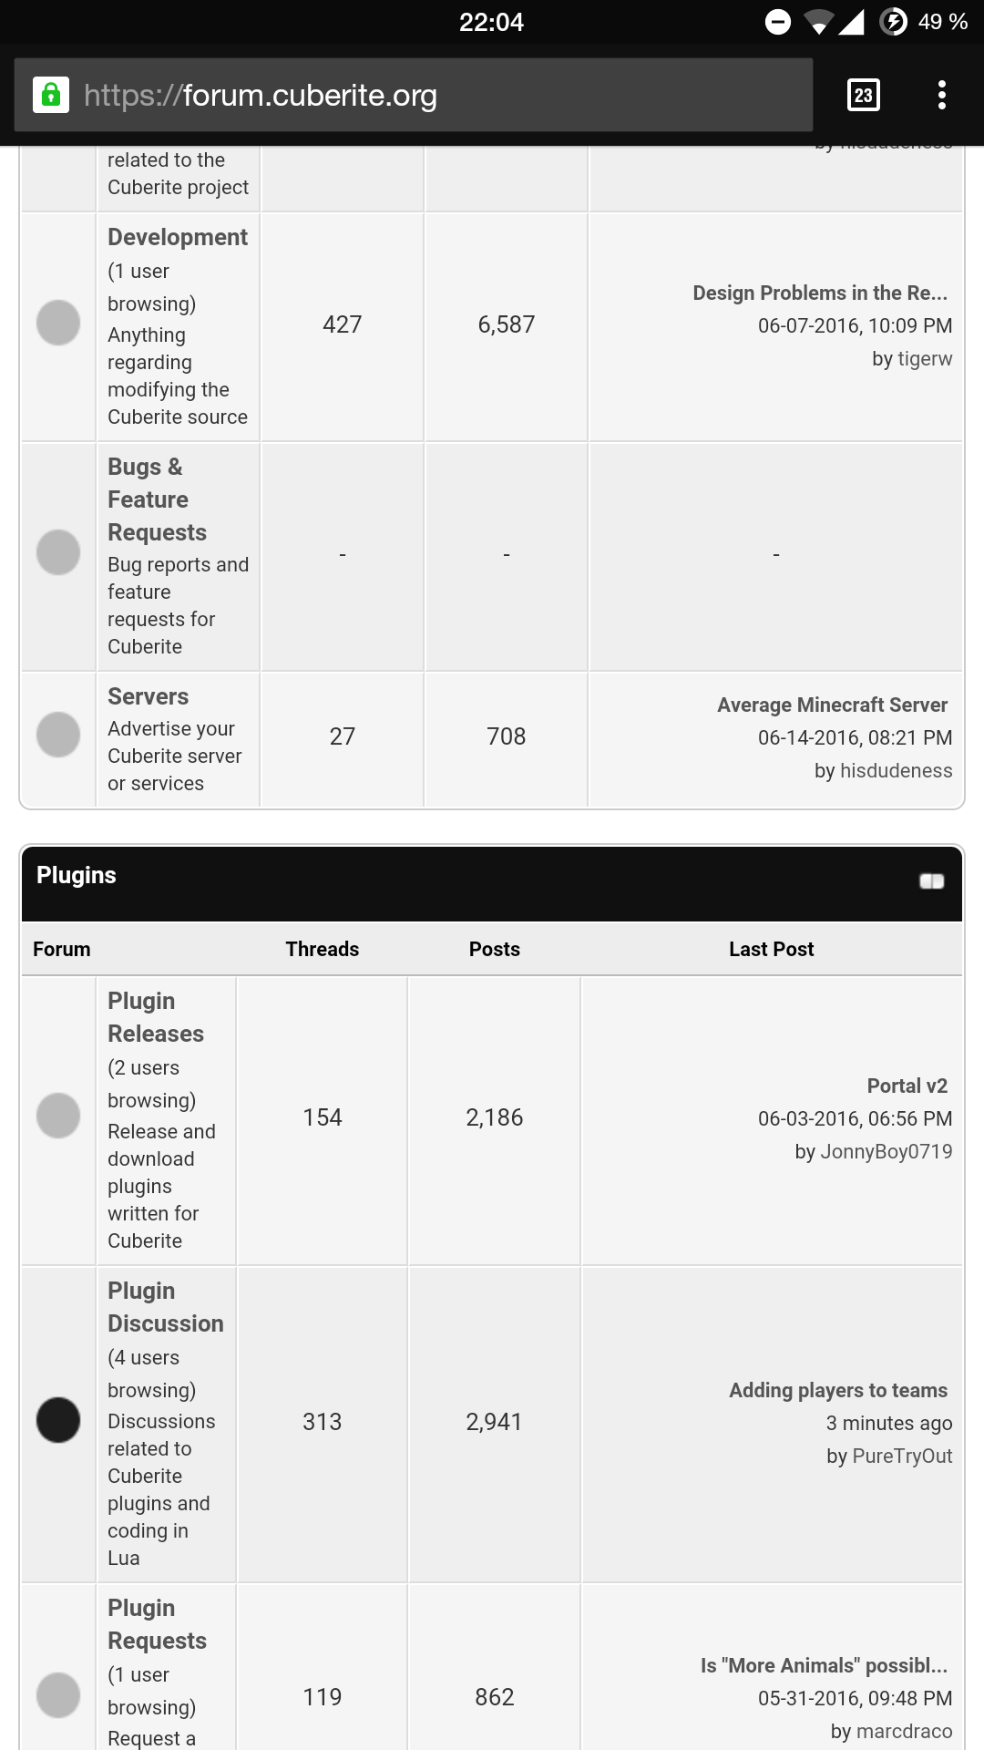The height and width of the screenshot is (1750, 984).
Task: Open the Plugin Discussion forum
Action: click(165, 1307)
